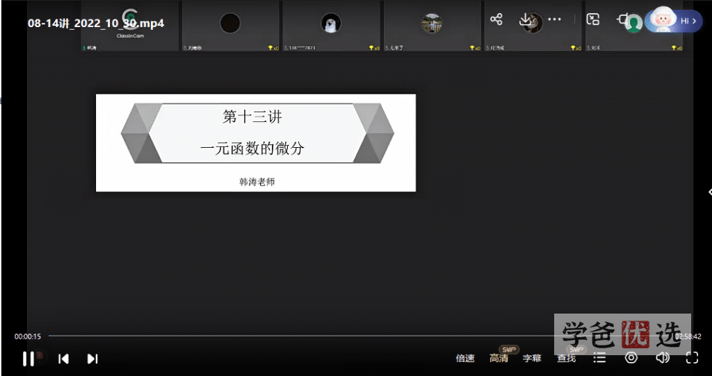
Task: Click the volume speaker icon
Action: [x=663, y=358]
